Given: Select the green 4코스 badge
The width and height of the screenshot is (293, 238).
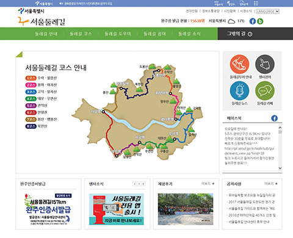Looking at the screenshot, I should coord(31,99).
